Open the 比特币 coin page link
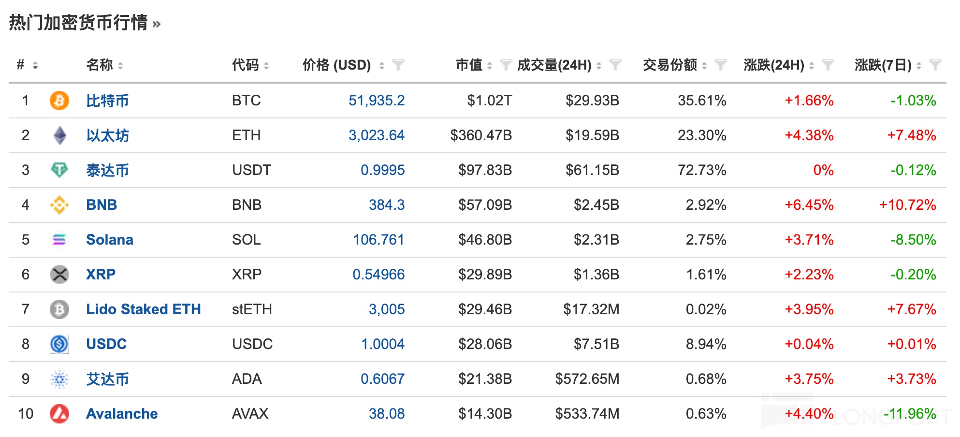 point(107,101)
